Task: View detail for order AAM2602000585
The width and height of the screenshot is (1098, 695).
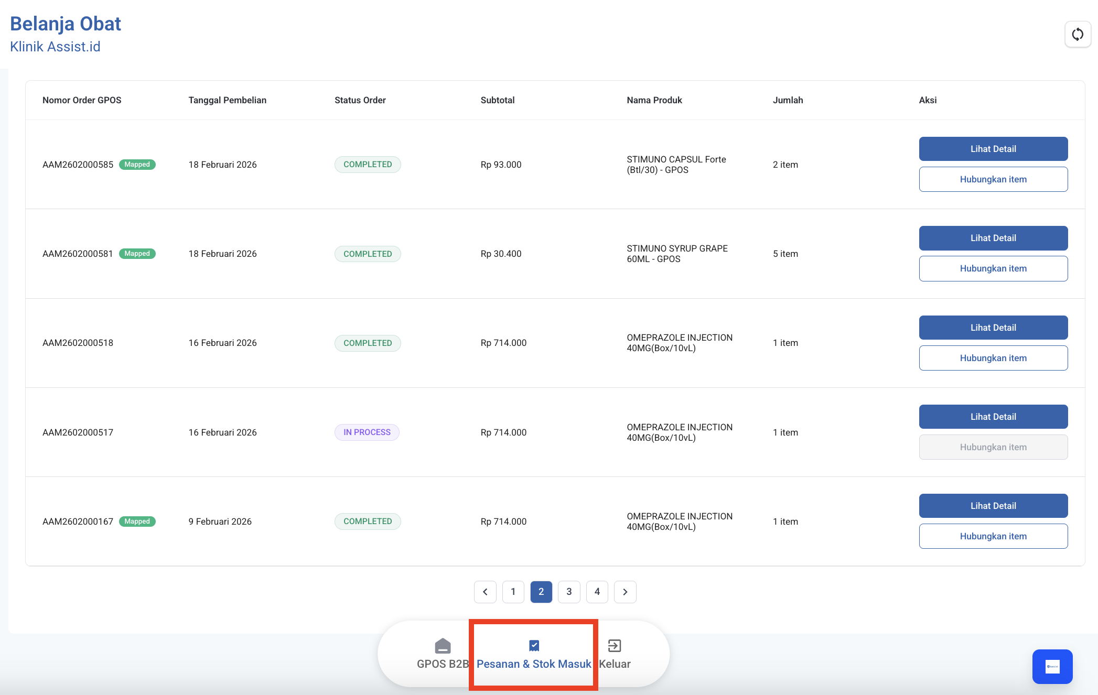Action: [993, 149]
